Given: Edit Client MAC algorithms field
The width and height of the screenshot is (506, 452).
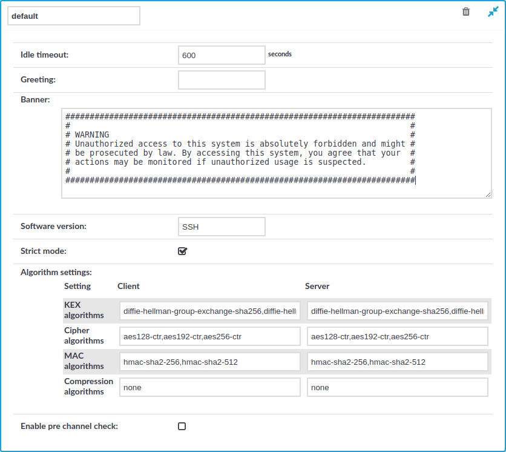Looking at the screenshot, I should point(210,362).
